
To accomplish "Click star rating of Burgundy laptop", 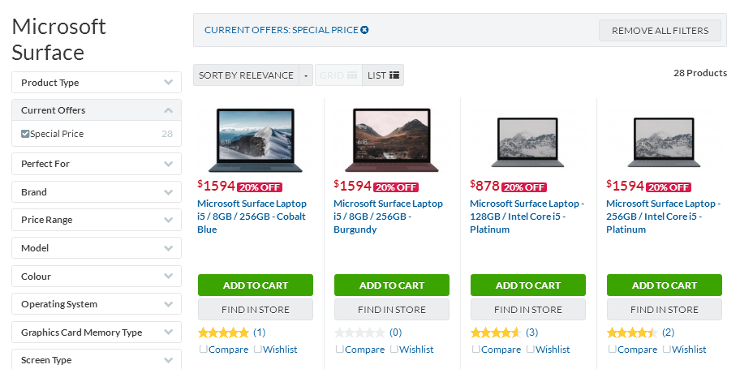I will [359, 333].
